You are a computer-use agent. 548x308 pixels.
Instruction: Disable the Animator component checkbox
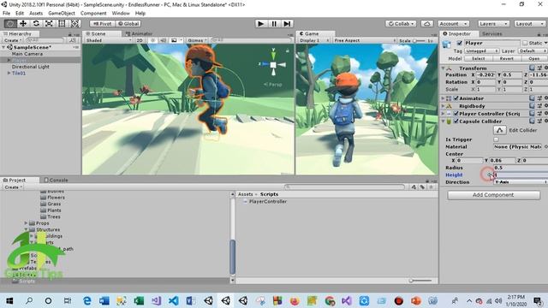pyautogui.click(x=456, y=98)
